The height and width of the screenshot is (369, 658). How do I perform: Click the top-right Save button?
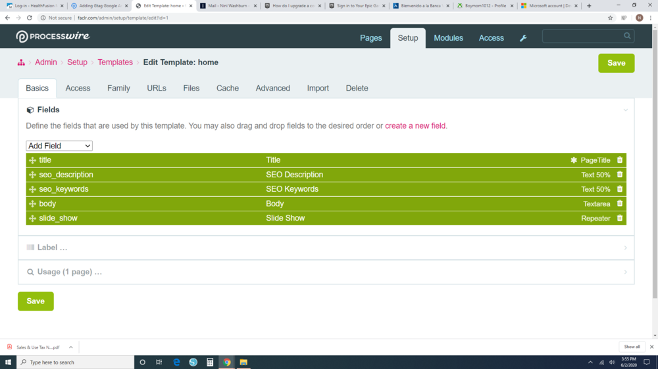tap(616, 63)
